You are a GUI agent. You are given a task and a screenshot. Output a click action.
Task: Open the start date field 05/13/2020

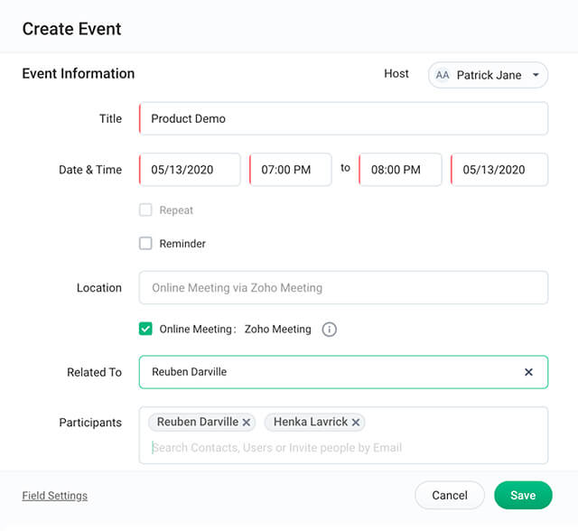190,170
